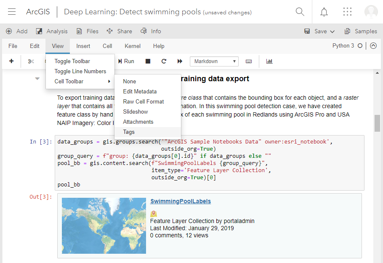The image size is (383, 263).
Task: Collapse the notebook header with chevron
Action: click(373, 46)
